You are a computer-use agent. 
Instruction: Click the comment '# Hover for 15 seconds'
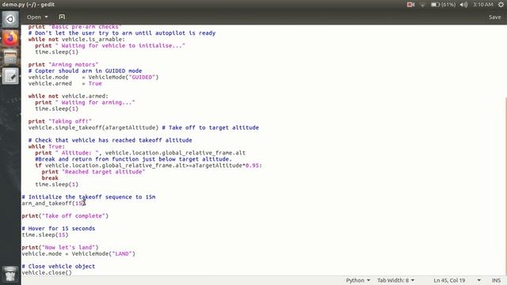tap(58, 229)
